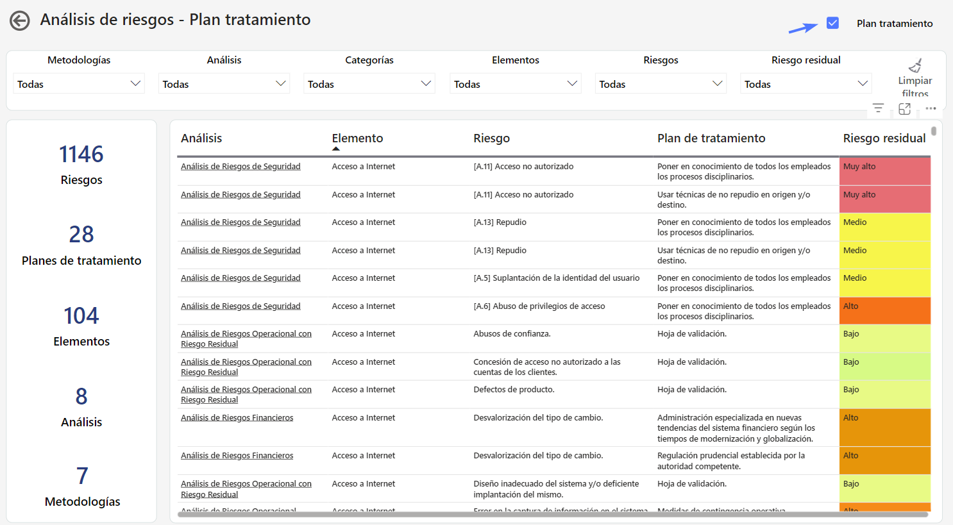The height and width of the screenshot is (525, 953).
Task: Open the table filter icon
Action: click(878, 108)
